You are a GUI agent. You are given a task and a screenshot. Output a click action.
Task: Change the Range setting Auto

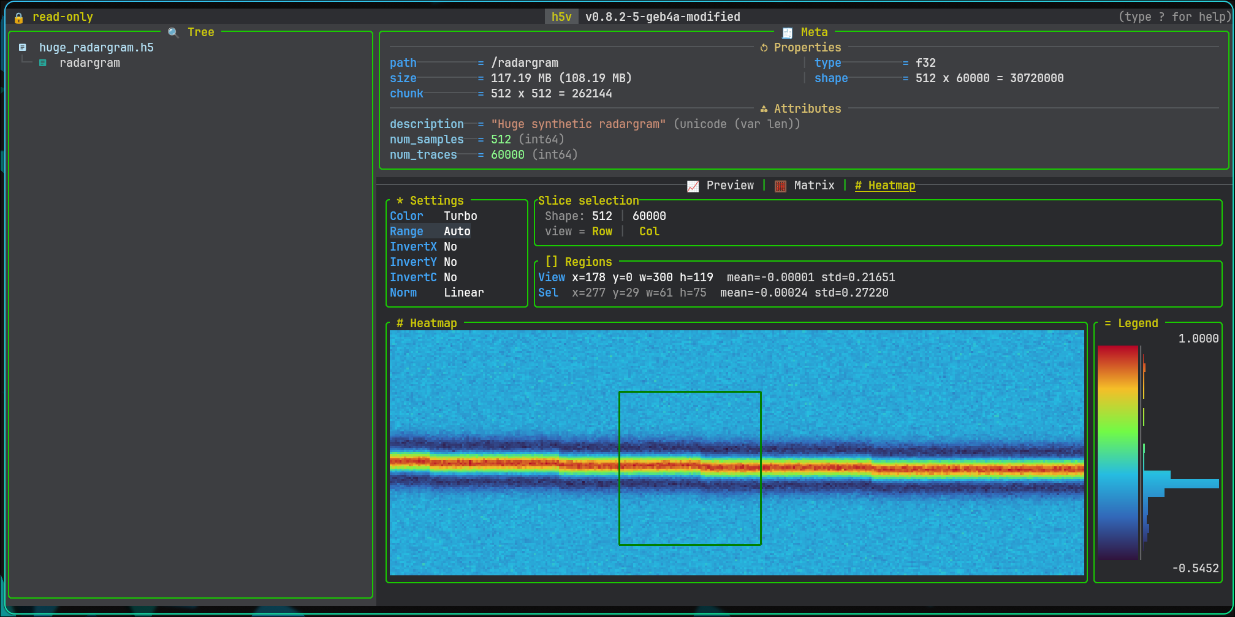[457, 231]
